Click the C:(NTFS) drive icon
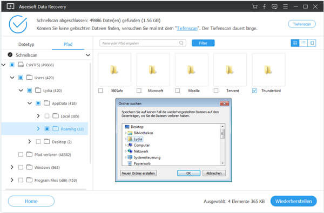This screenshot has width=324, height=213. click(x=21, y=65)
